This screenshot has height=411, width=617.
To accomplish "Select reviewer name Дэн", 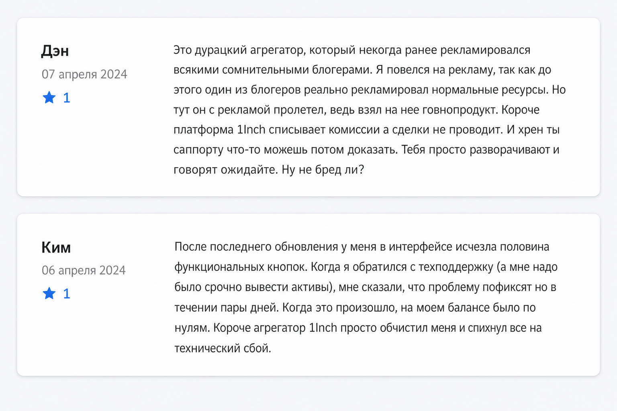I will point(55,51).
